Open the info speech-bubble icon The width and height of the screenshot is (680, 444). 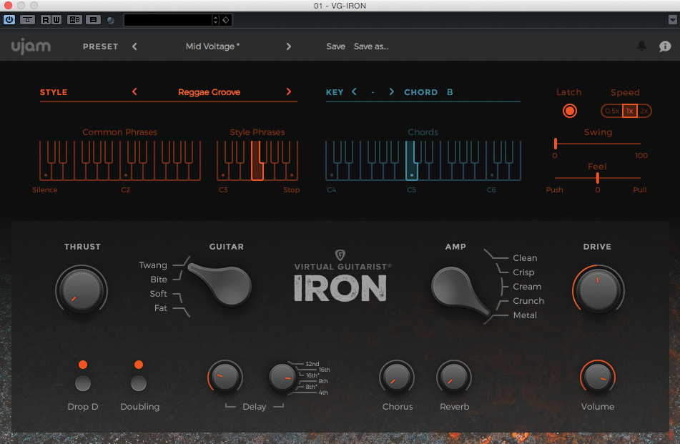click(x=665, y=46)
